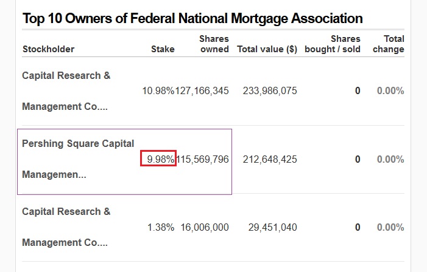Click the 10.98% stake value
Image resolution: width=427 pixels, height=272 pixels.
coord(158,91)
